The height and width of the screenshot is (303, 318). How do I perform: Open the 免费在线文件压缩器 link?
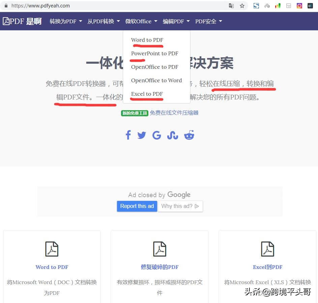(174, 113)
